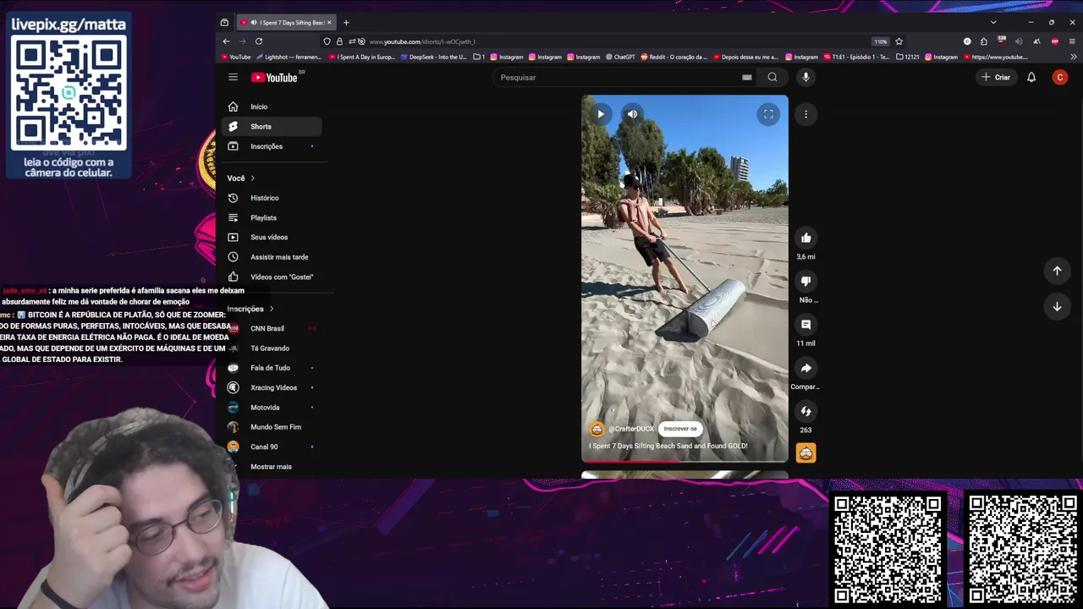This screenshot has width=1083, height=609.
Task: Open the site padlock information
Action: pos(339,41)
